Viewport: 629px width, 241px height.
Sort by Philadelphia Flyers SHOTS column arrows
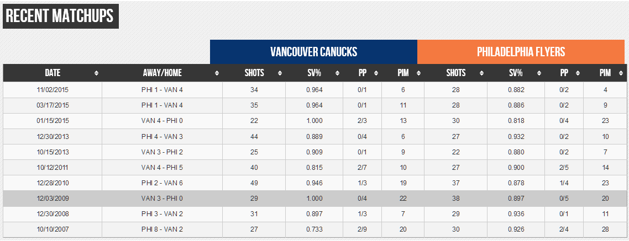(x=482, y=73)
